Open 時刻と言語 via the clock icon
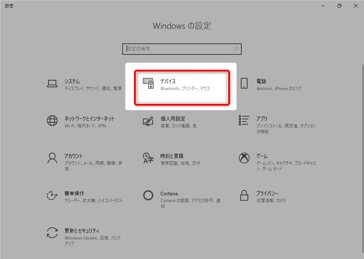The width and height of the screenshot is (364, 259). coord(148,158)
